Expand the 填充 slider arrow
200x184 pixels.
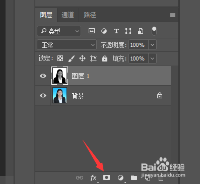[x=152, y=58]
